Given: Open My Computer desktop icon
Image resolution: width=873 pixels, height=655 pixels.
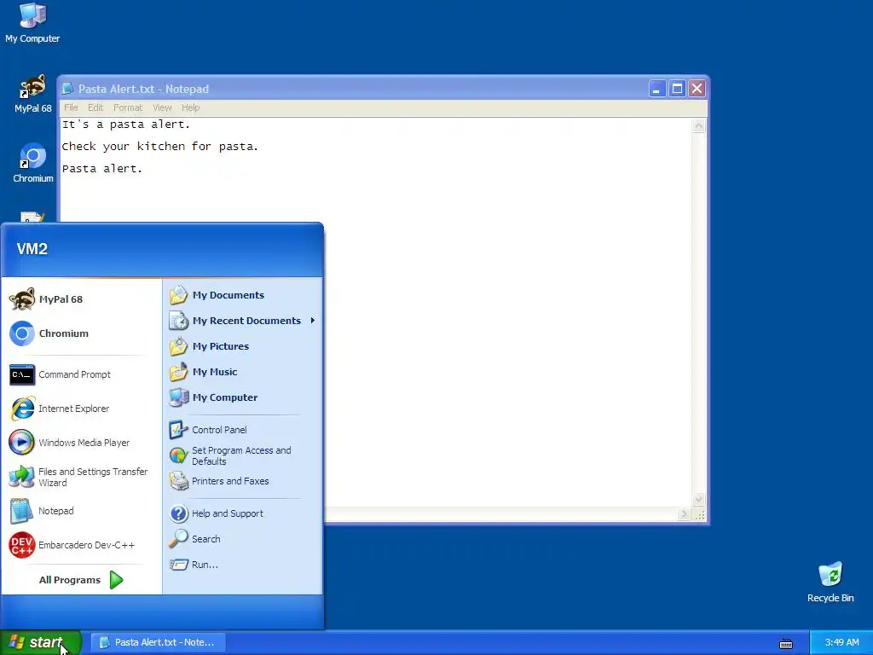Looking at the screenshot, I should [32, 23].
